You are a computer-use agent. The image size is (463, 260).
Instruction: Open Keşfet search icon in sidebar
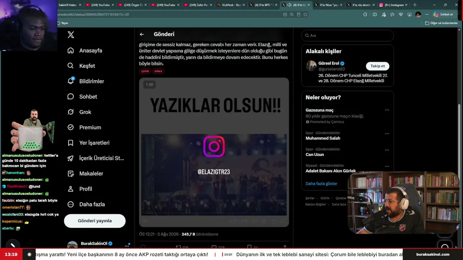click(71, 66)
